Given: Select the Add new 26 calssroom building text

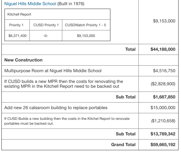Looking at the screenshot, I should point(56,108).
